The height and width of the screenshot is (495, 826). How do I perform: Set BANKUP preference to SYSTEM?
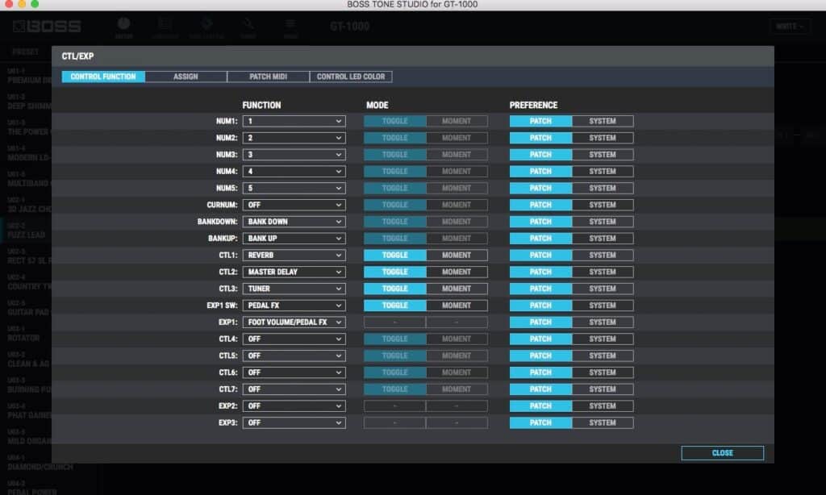click(603, 239)
